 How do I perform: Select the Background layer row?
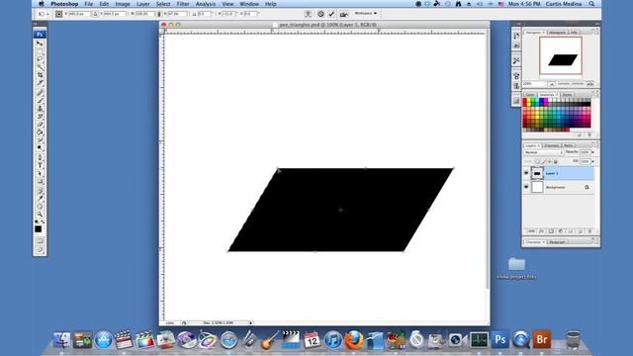[x=559, y=187]
